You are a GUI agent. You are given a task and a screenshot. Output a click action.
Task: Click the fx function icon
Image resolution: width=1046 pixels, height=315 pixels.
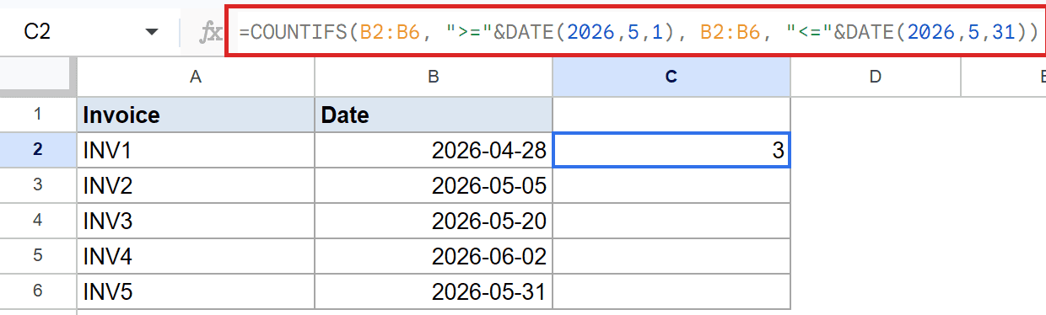[x=210, y=33]
